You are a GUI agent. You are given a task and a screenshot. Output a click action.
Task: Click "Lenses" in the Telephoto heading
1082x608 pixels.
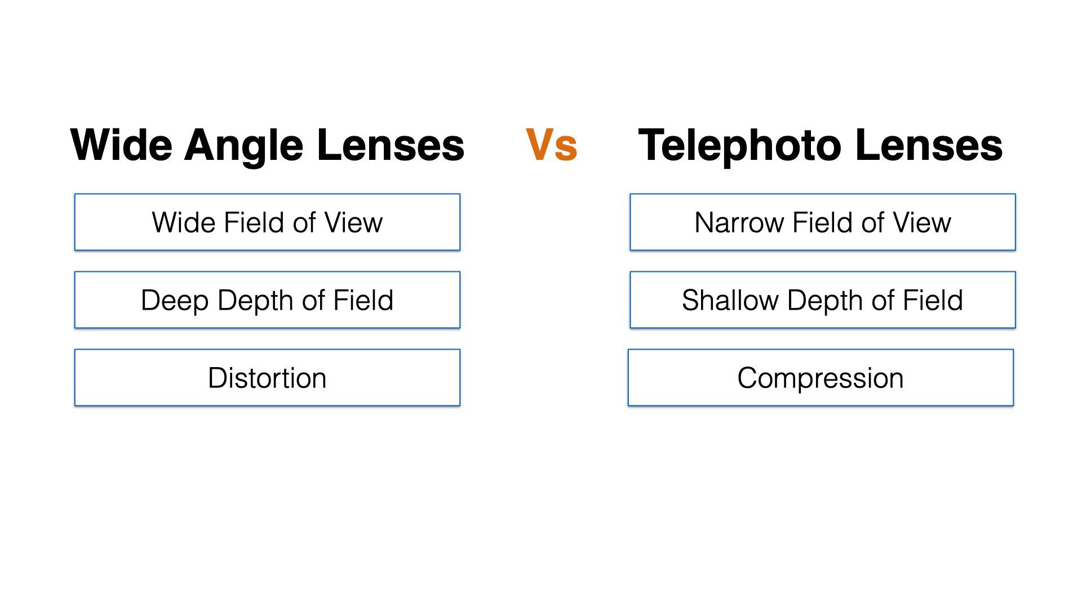(x=928, y=145)
